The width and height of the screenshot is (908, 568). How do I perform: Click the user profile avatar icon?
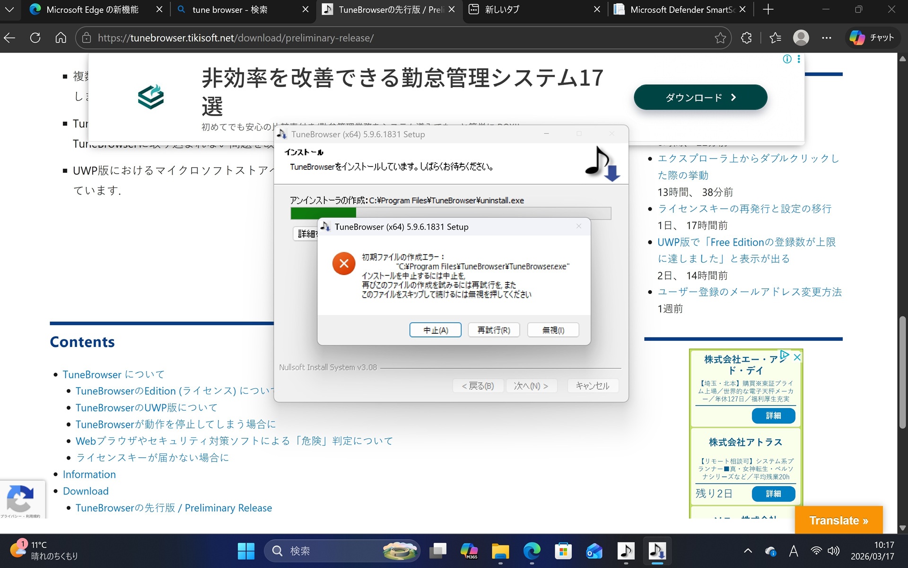tap(801, 38)
